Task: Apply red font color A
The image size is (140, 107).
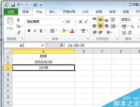Action: (x=72, y=31)
